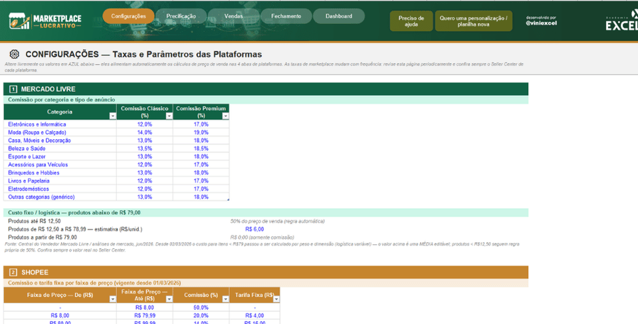Select the Casa, Móveis e Decoração cell

click(x=60, y=140)
